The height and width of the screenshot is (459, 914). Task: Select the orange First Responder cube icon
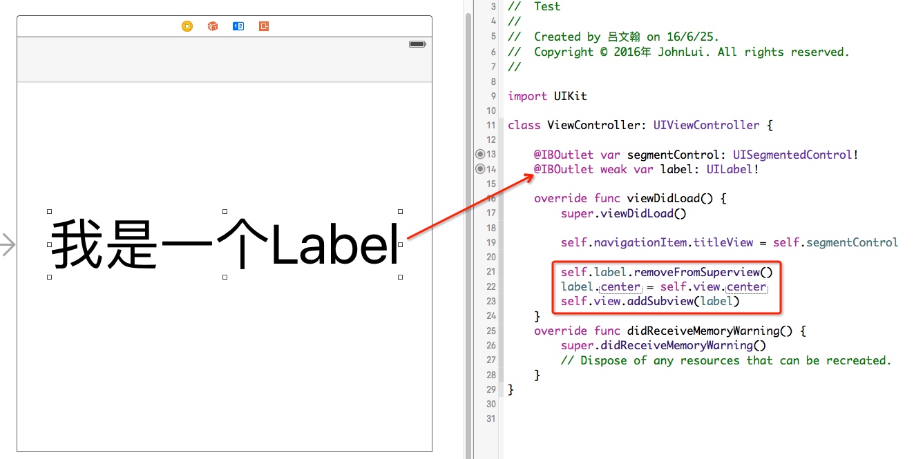[213, 26]
